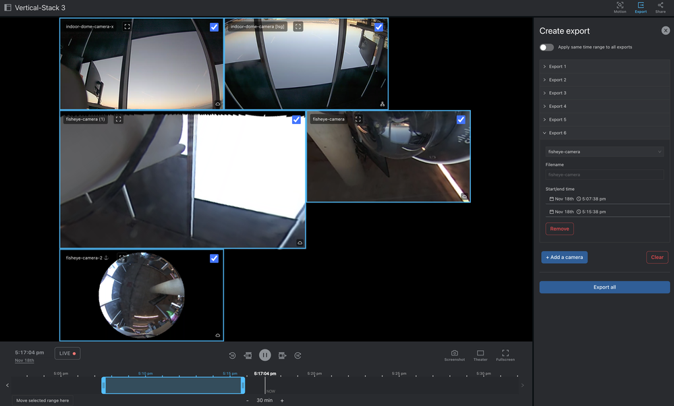Click the Export all button
Screen dimensions: 674x406
tap(605, 287)
